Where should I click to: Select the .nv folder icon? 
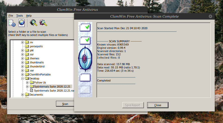coord(27,42)
